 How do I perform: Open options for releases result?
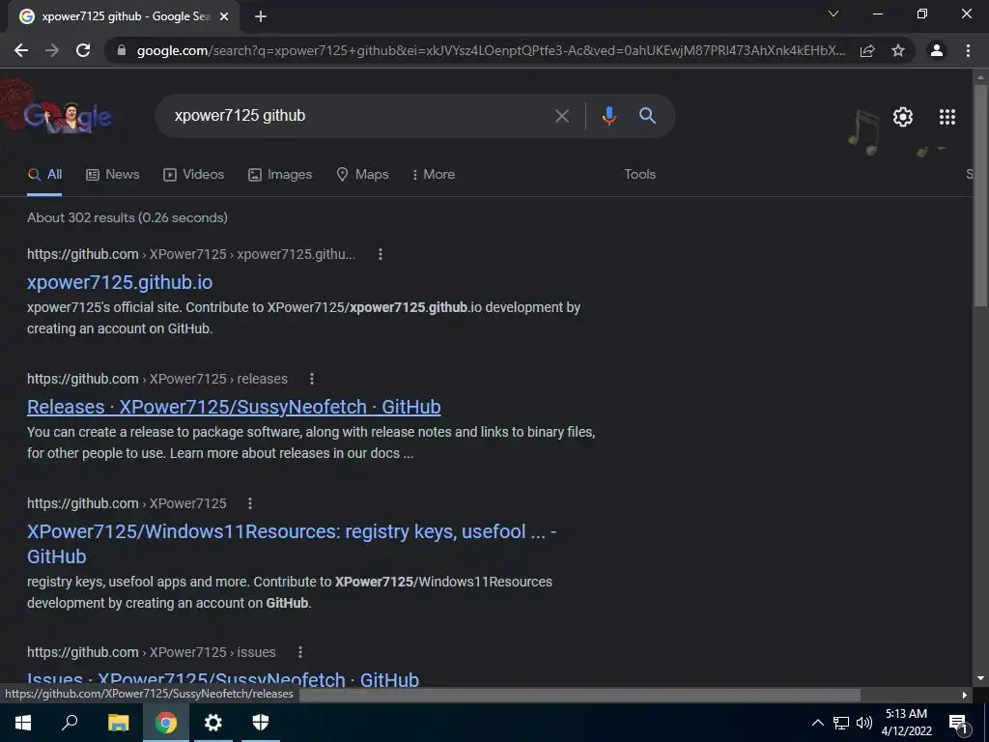(312, 379)
